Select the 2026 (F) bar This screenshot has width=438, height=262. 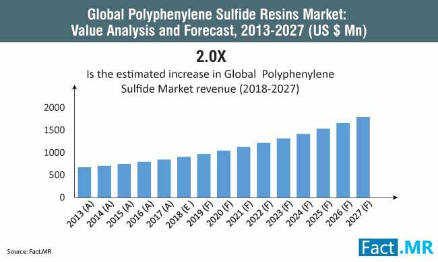pos(343,160)
